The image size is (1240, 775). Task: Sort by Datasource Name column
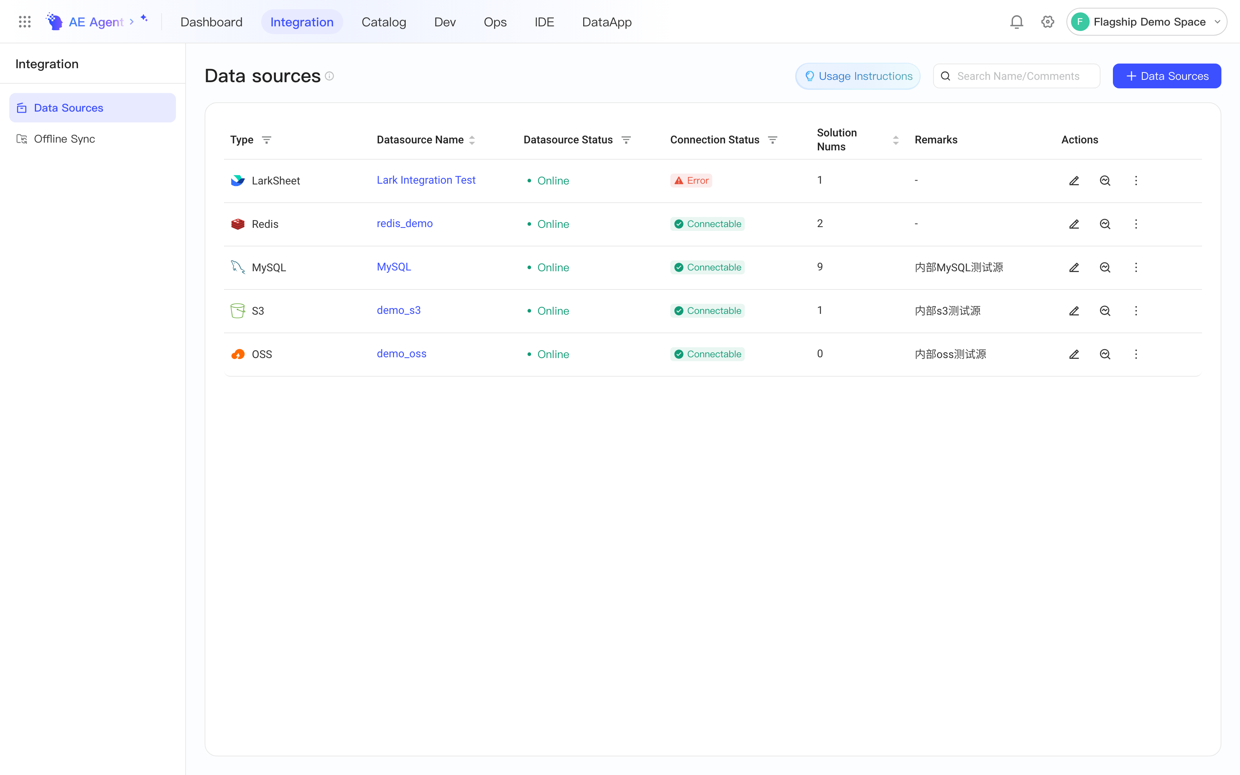click(x=472, y=140)
